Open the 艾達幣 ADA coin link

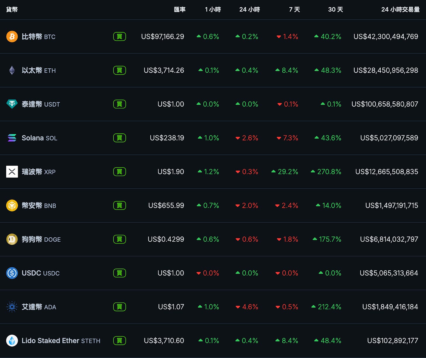39,307
